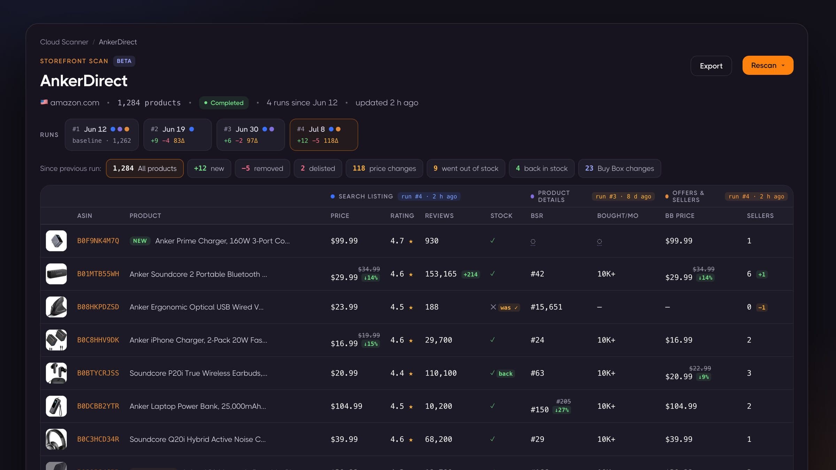
Task: Sort by BB PRICE column header
Action: (x=680, y=216)
